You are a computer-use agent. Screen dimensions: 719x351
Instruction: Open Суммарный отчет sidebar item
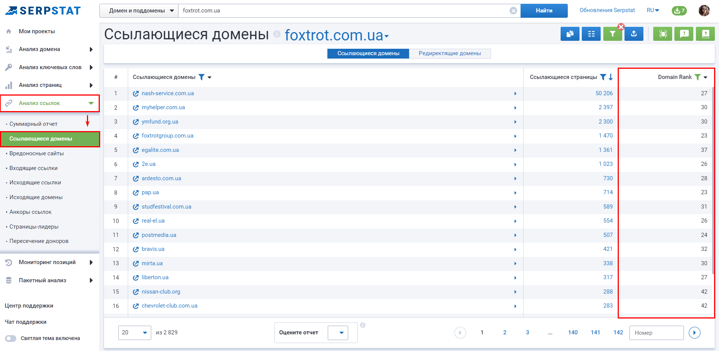tap(33, 124)
